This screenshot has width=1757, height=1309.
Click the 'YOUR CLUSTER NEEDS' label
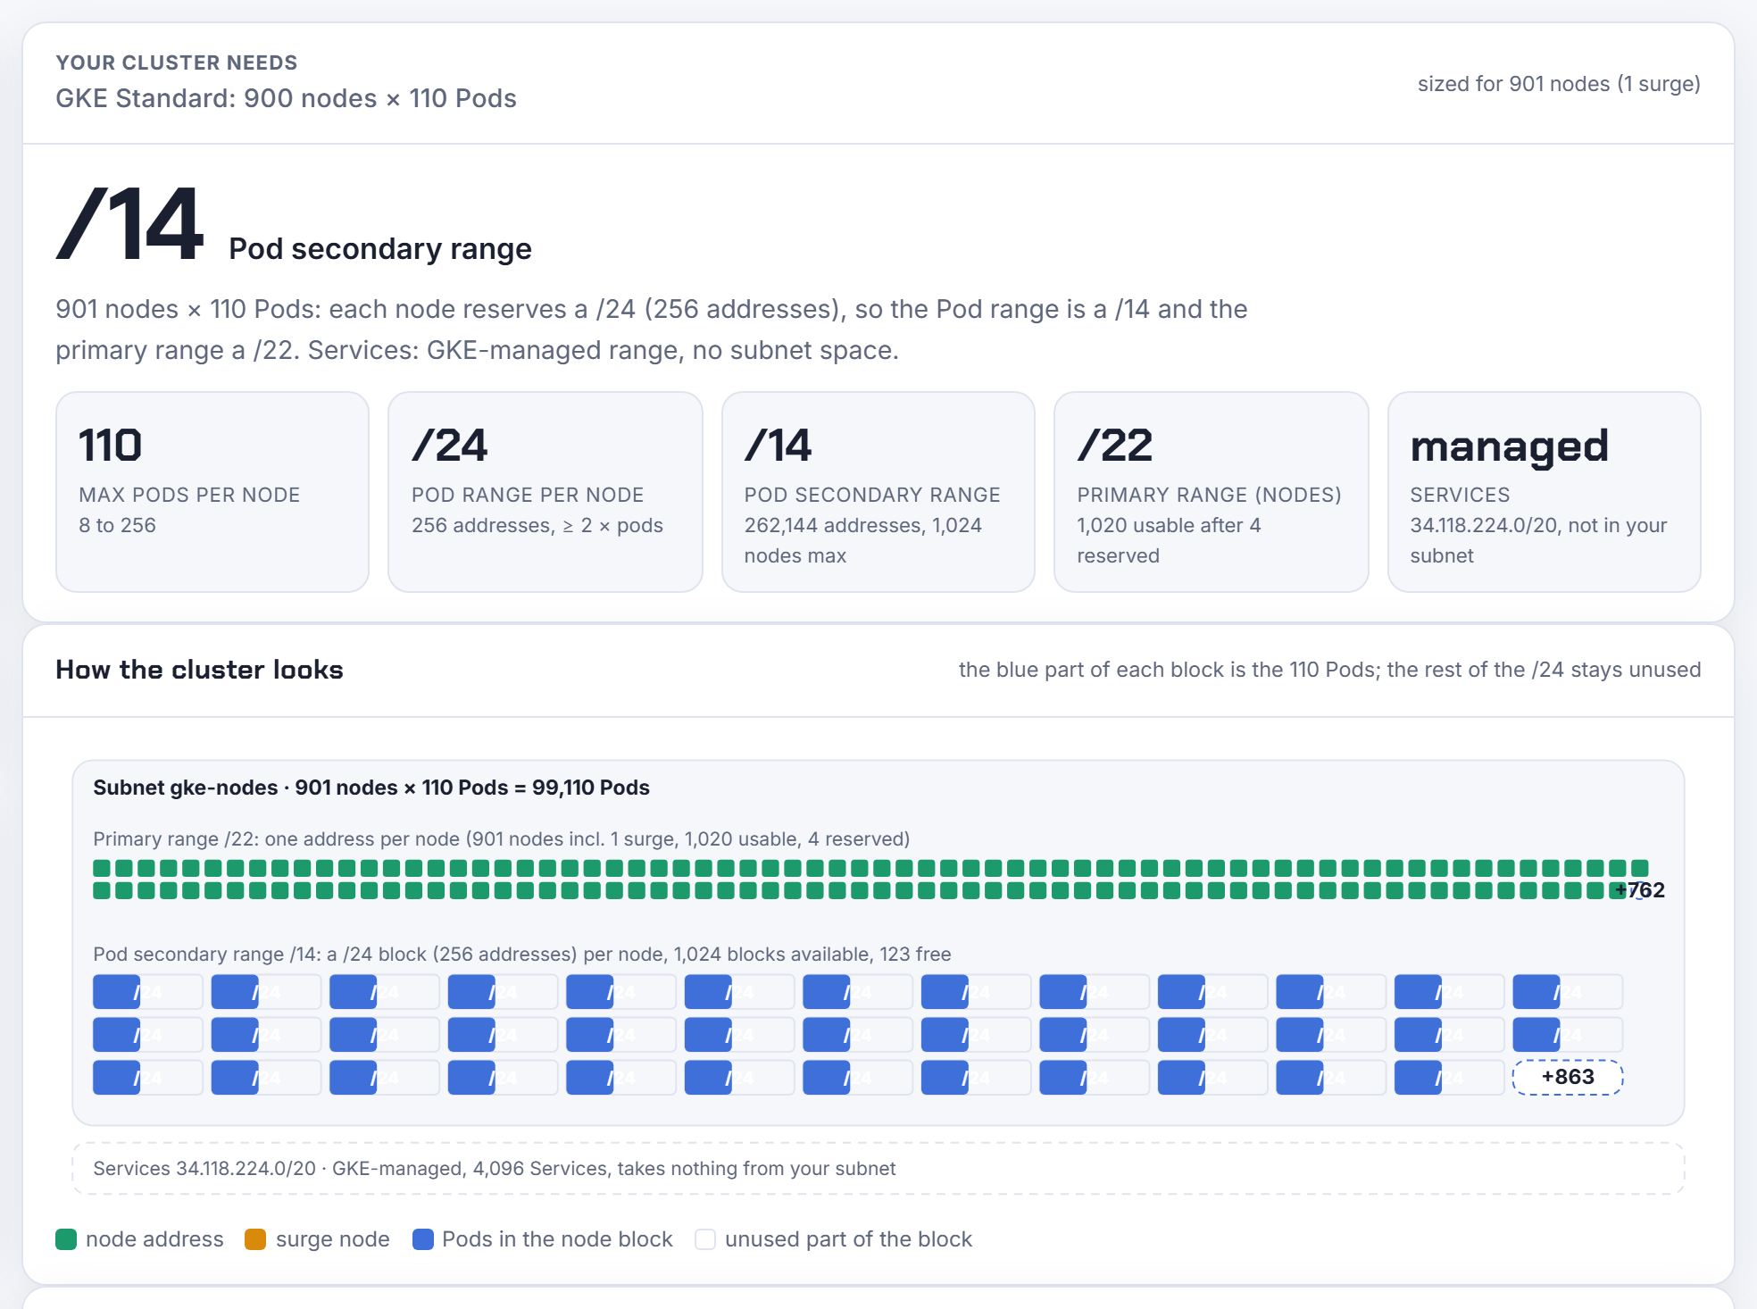click(177, 63)
